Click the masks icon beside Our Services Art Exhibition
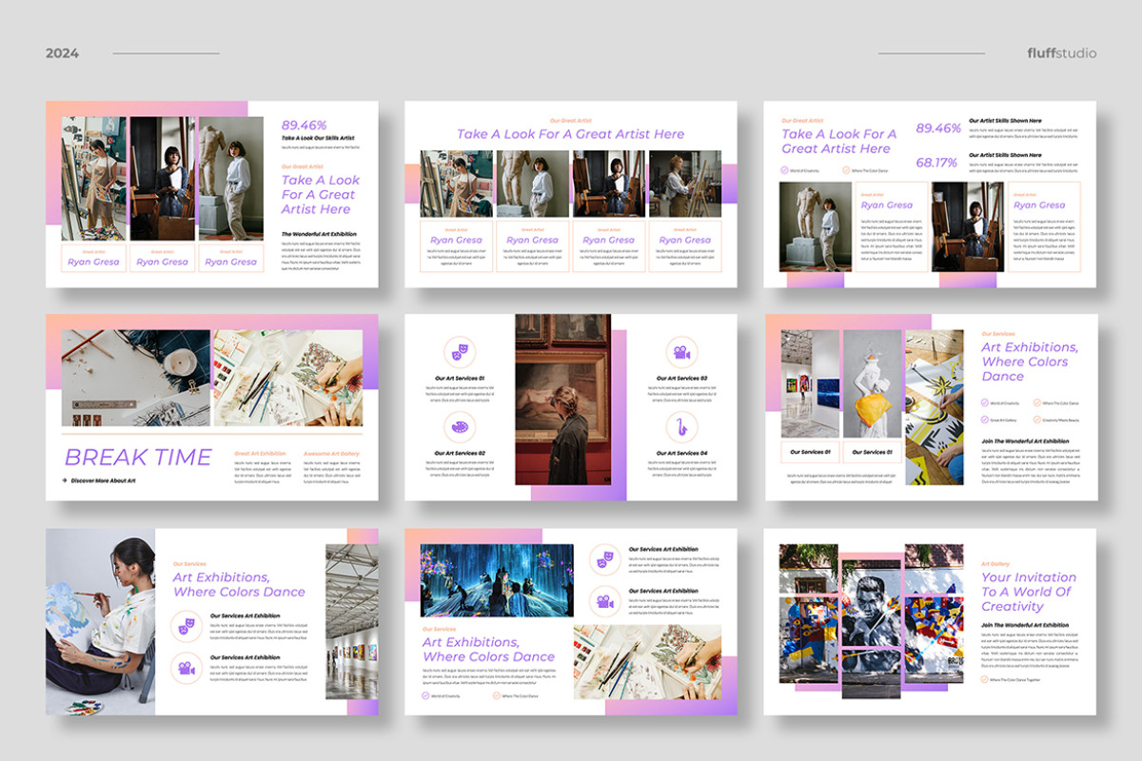The height and width of the screenshot is (761, 1142). pos(187,625)
